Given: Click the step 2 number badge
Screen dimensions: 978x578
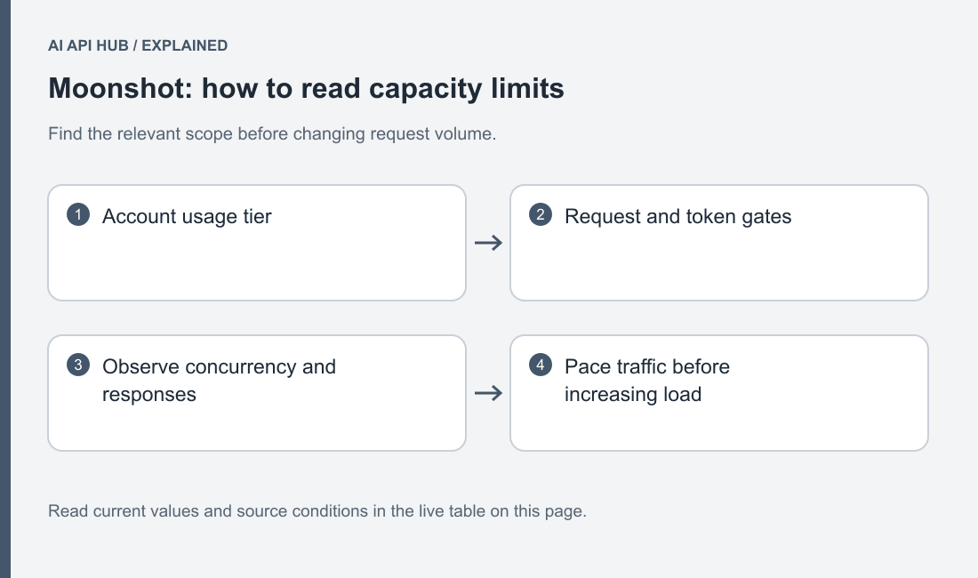Looking at the screenshot, I should (x=541, y=214).
